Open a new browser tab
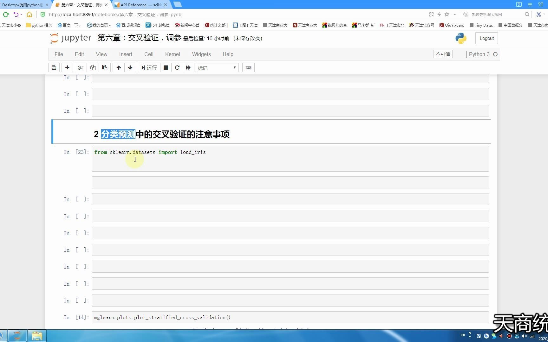548x342 pixels. click(178, 4)
